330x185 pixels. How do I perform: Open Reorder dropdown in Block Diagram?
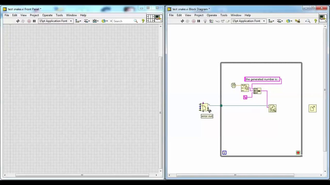tap(288, 21)
